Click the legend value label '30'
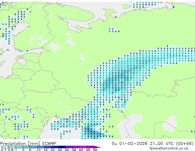The height and width of the screenshot is (151, 195). point(67,150)
